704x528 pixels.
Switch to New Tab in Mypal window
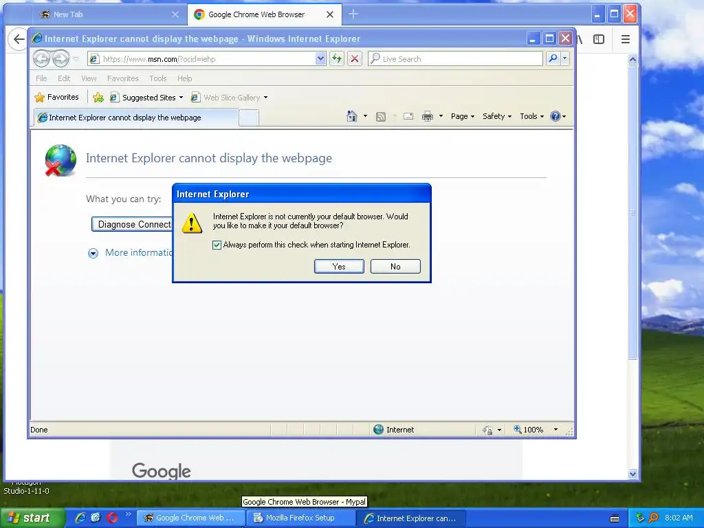click(x=109, y=14)
